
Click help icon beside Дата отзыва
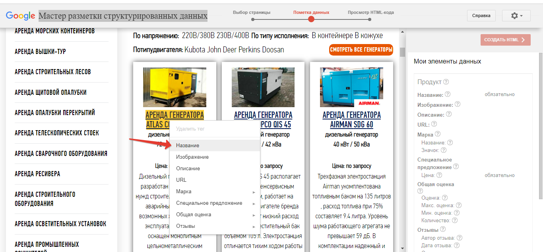458,245
